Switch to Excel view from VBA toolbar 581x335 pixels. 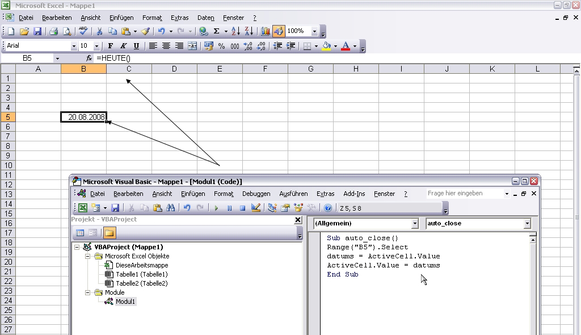pos(83,208)
